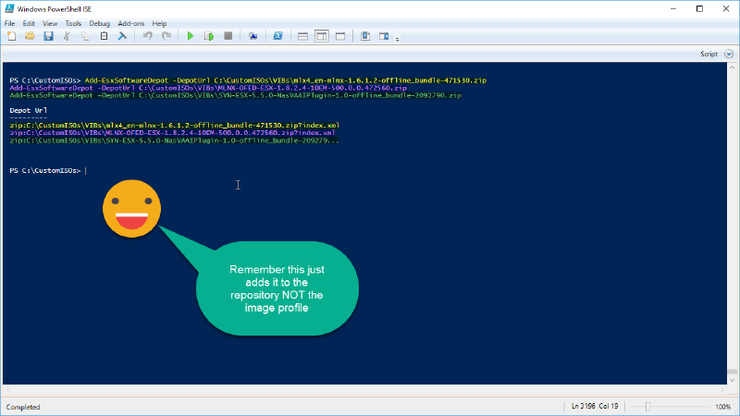Open the Tools menu

[x=73, y=23]
